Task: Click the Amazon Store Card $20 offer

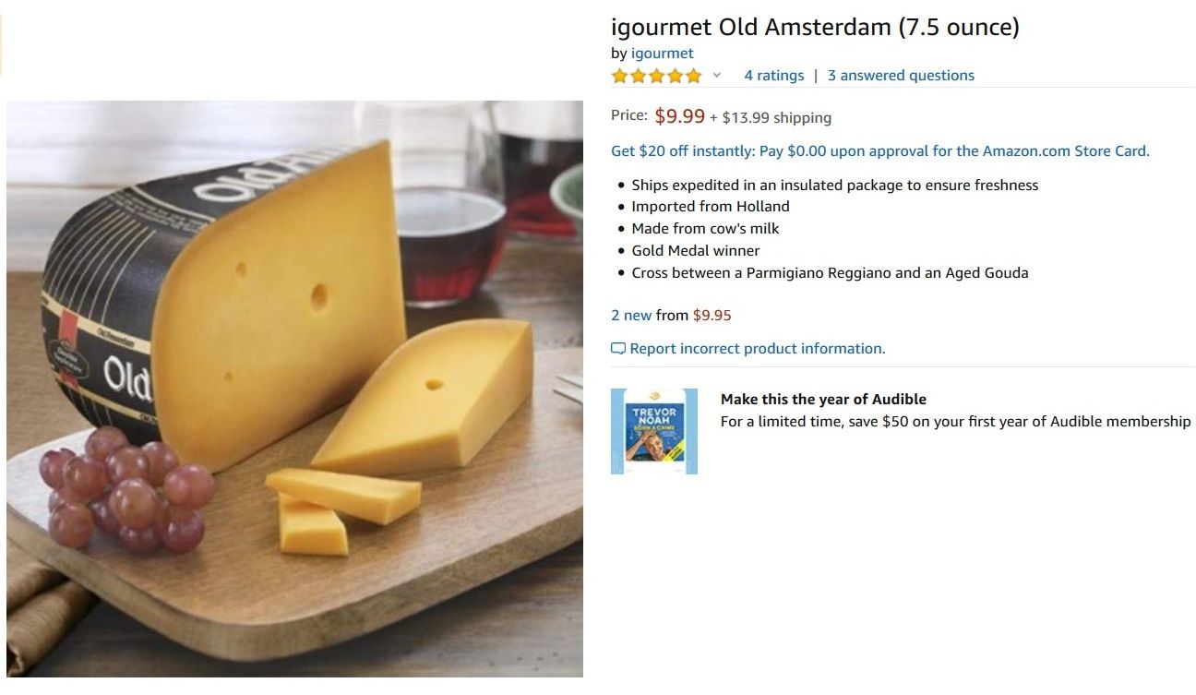Action: tap(879, 151)
